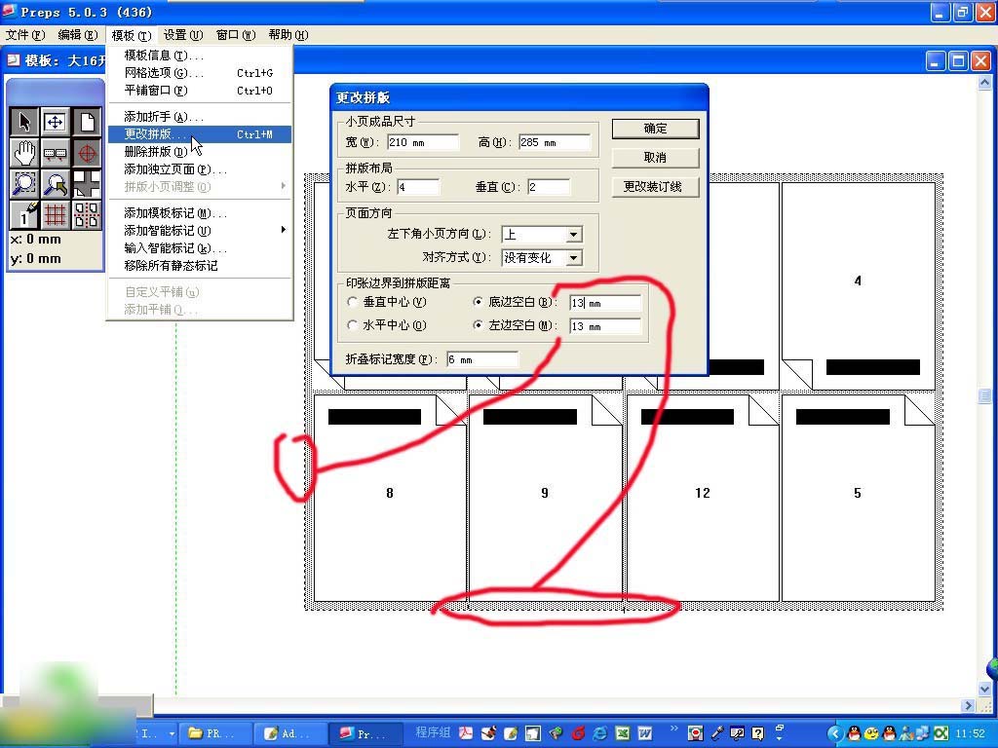The image size is (998, 748).
Task: Select the red grid tool
Action: [x=56, y=215]
